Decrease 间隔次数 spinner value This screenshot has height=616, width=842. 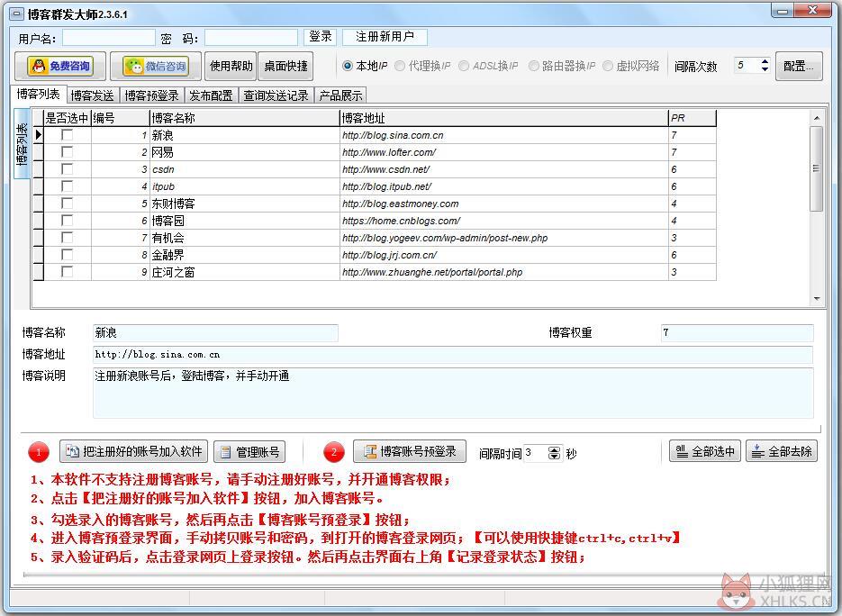(x=765, y=70)
